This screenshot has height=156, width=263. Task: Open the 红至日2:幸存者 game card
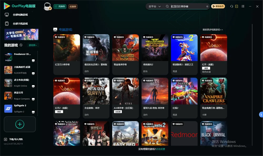(67, 55)
